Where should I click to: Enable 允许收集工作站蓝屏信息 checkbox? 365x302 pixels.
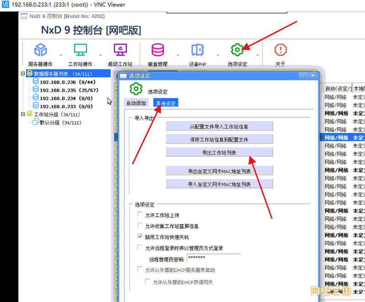click(x=140, y=225)
